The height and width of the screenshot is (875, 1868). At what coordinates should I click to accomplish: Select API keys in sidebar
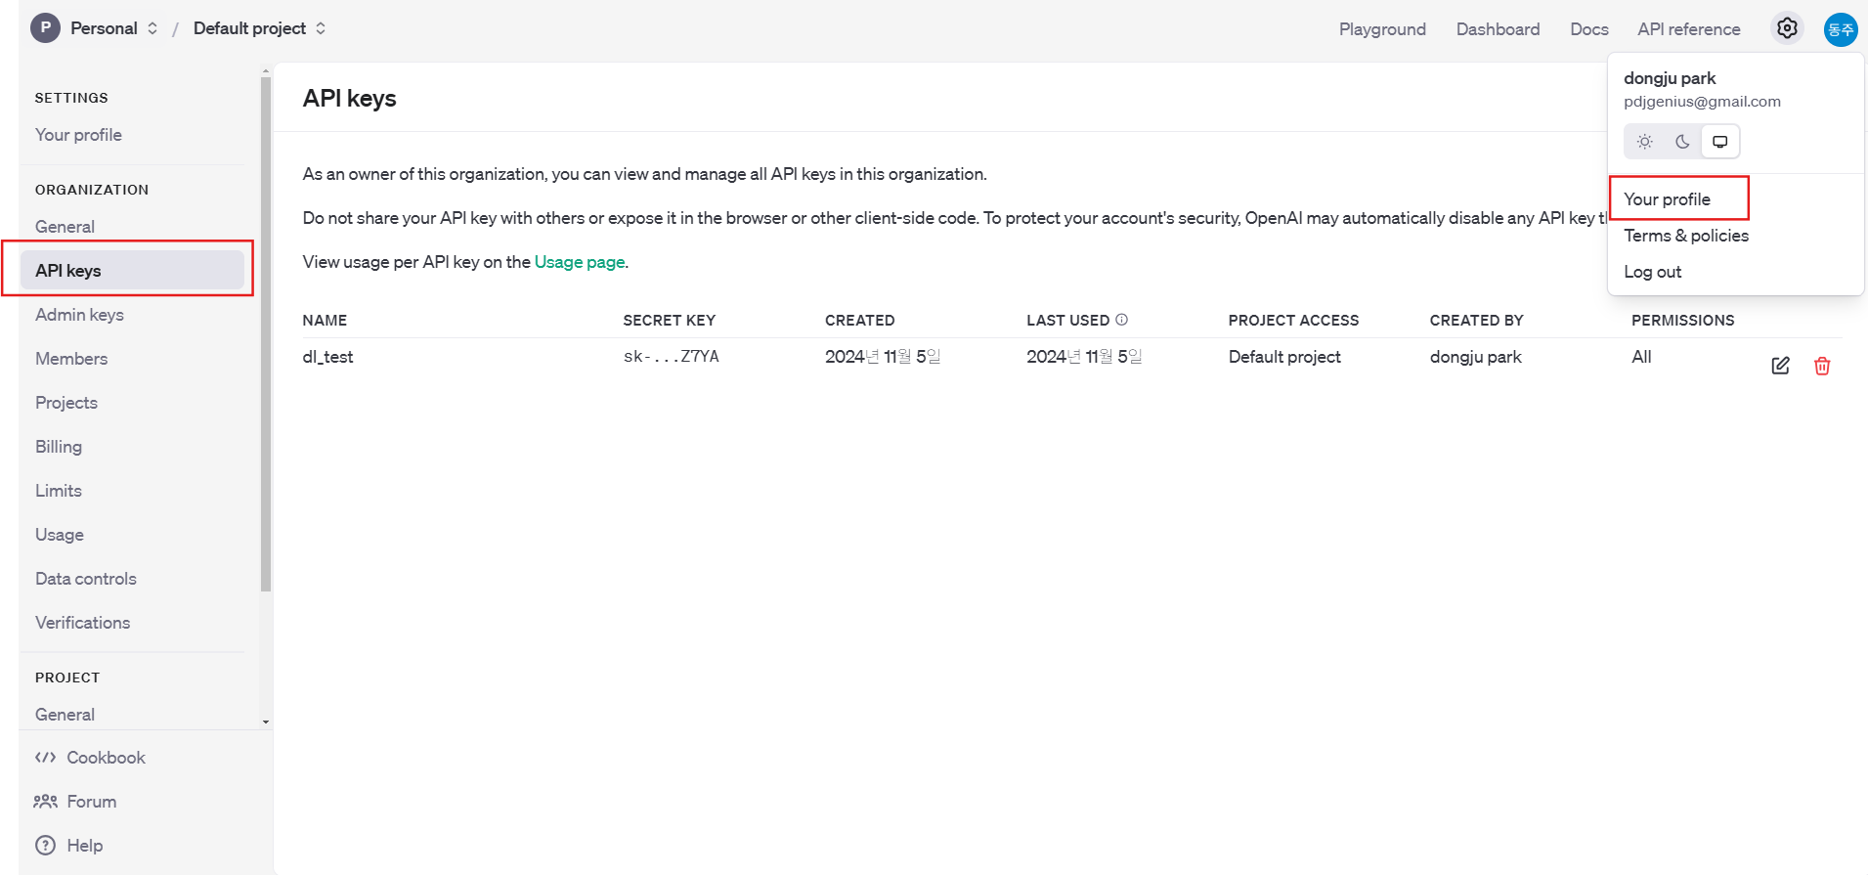(133, 270)
